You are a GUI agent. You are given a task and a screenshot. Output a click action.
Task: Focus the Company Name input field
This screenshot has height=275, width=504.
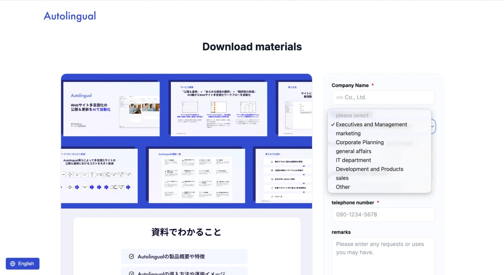[383, 97]
